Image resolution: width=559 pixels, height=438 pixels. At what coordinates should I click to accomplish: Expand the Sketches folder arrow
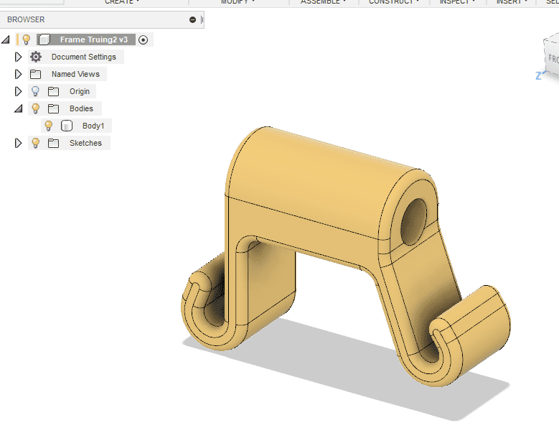19,143
